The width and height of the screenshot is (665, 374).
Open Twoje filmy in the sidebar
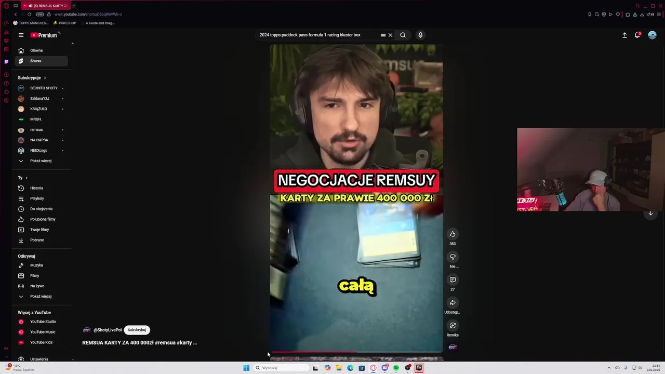click(x=42, y=230)
